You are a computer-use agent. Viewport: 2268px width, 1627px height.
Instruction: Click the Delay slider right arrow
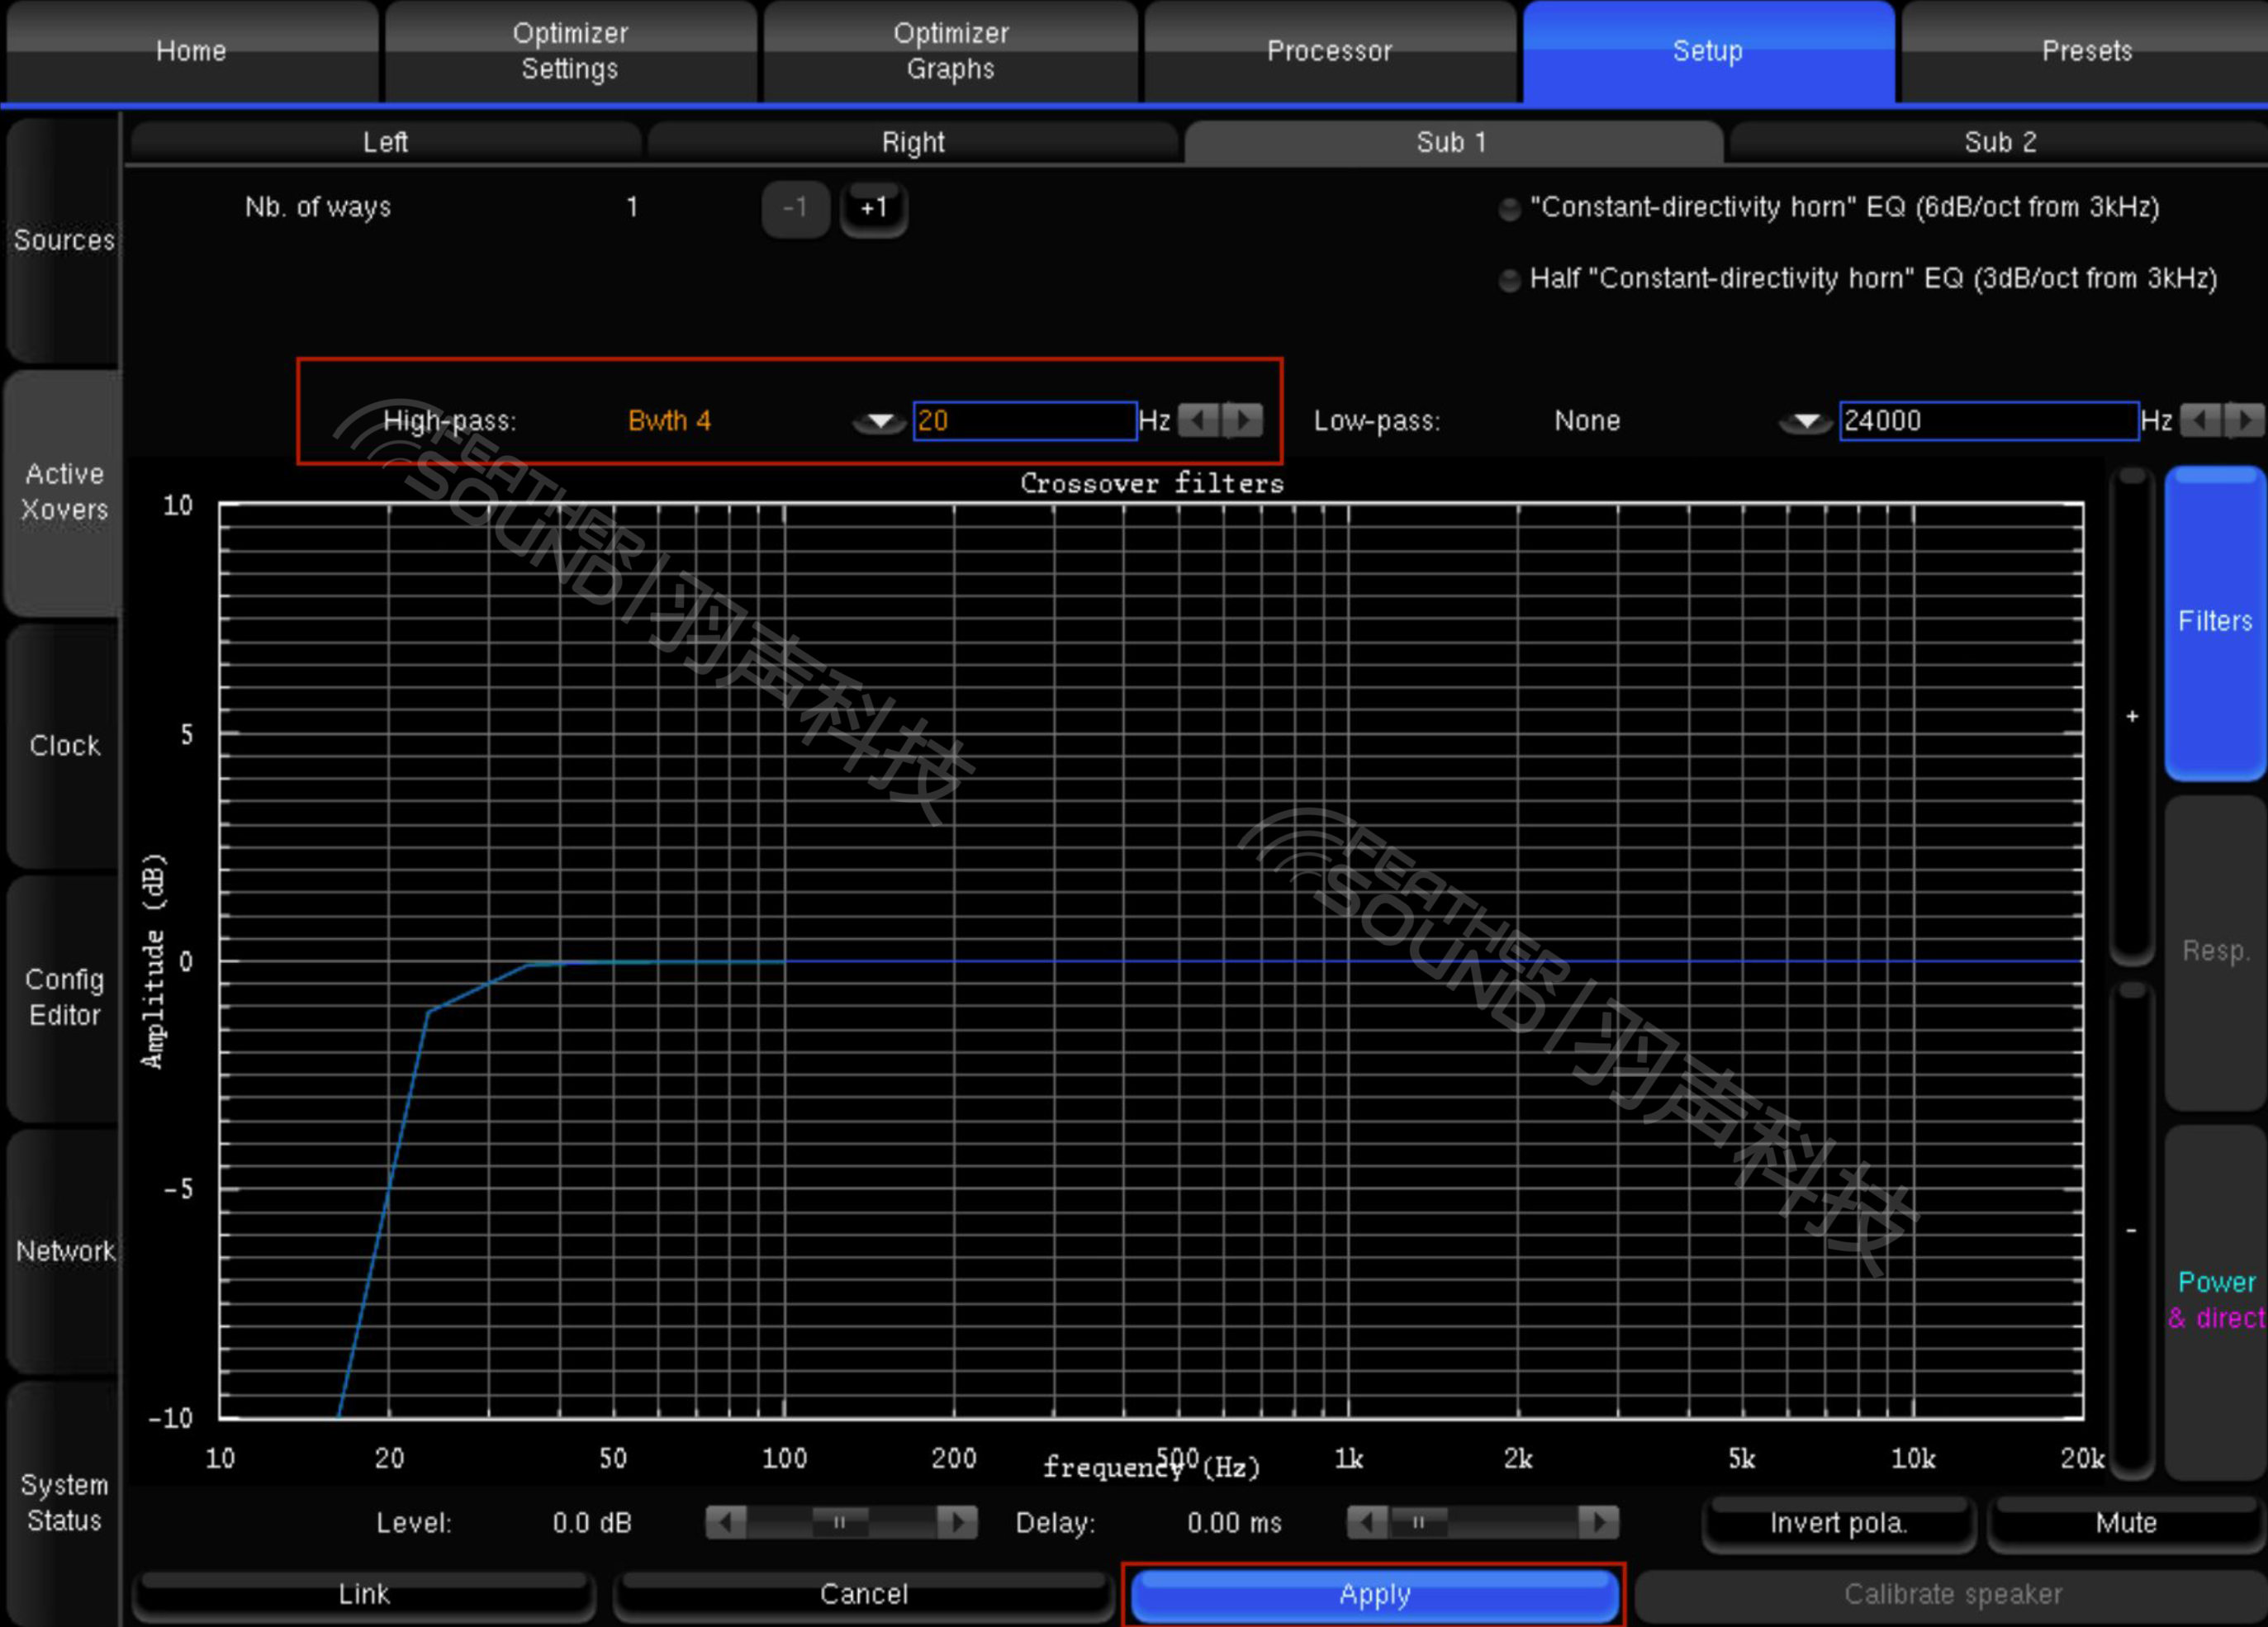(1598, 1522)
